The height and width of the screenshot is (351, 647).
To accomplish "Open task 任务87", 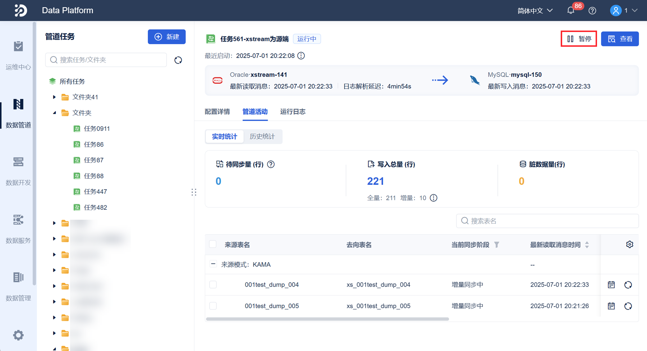I will point(93,160).
